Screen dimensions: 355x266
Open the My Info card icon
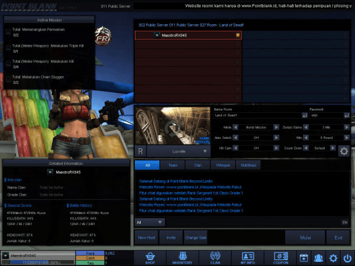(248, 258)
